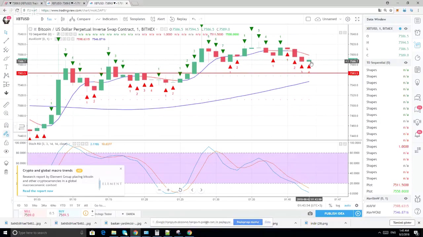This screenshot has width=423, height=237.
Task: Expand first downloaded jpg file options
Action: [45, 224]
